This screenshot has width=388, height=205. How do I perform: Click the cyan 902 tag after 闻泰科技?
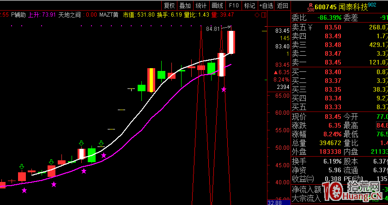click(x=372, y=5)
